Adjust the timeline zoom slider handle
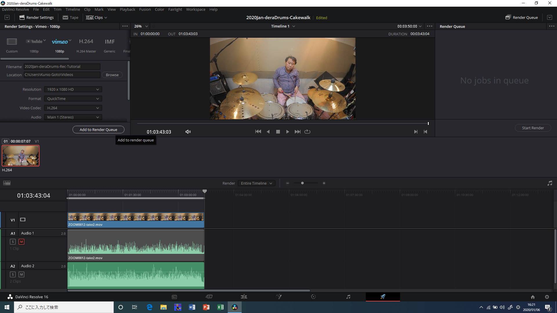 tap(302, 183)
